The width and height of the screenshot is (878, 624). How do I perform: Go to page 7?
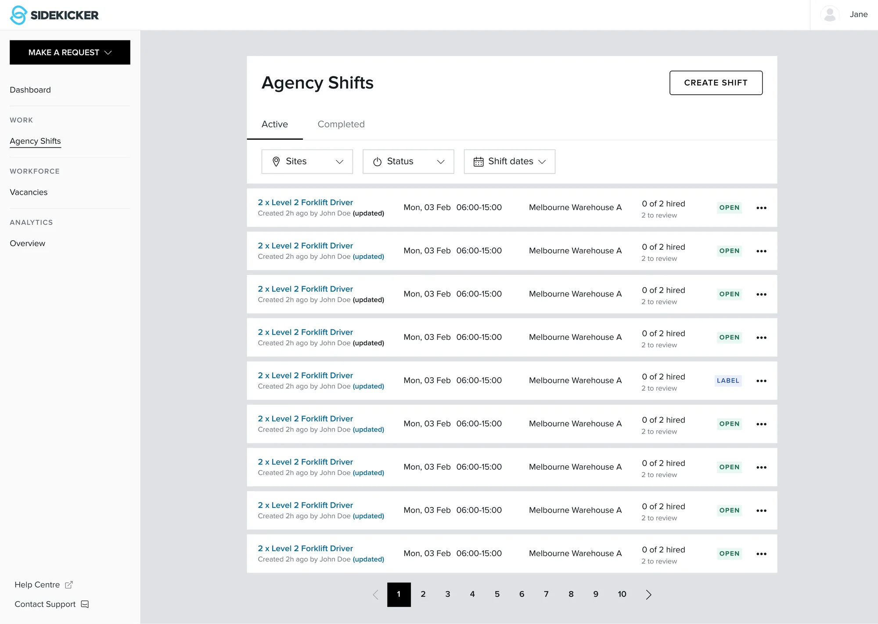point(546,595)
